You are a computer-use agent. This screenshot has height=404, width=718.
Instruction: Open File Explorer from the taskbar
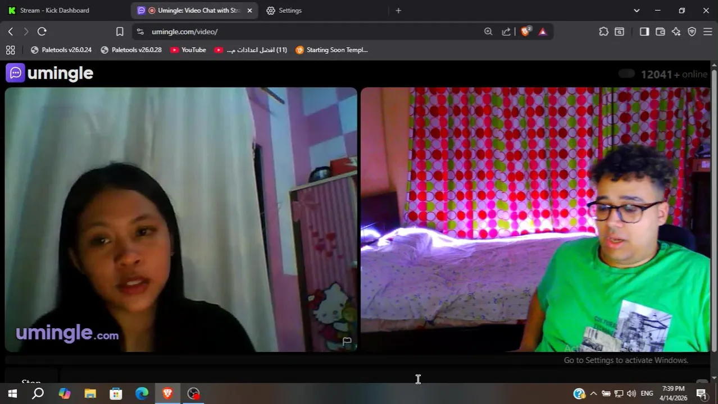point(90,393)
